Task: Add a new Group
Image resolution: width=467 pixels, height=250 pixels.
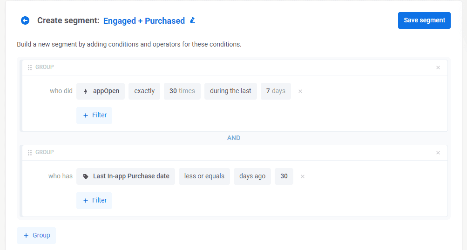Action: click(x=36, y=236)
